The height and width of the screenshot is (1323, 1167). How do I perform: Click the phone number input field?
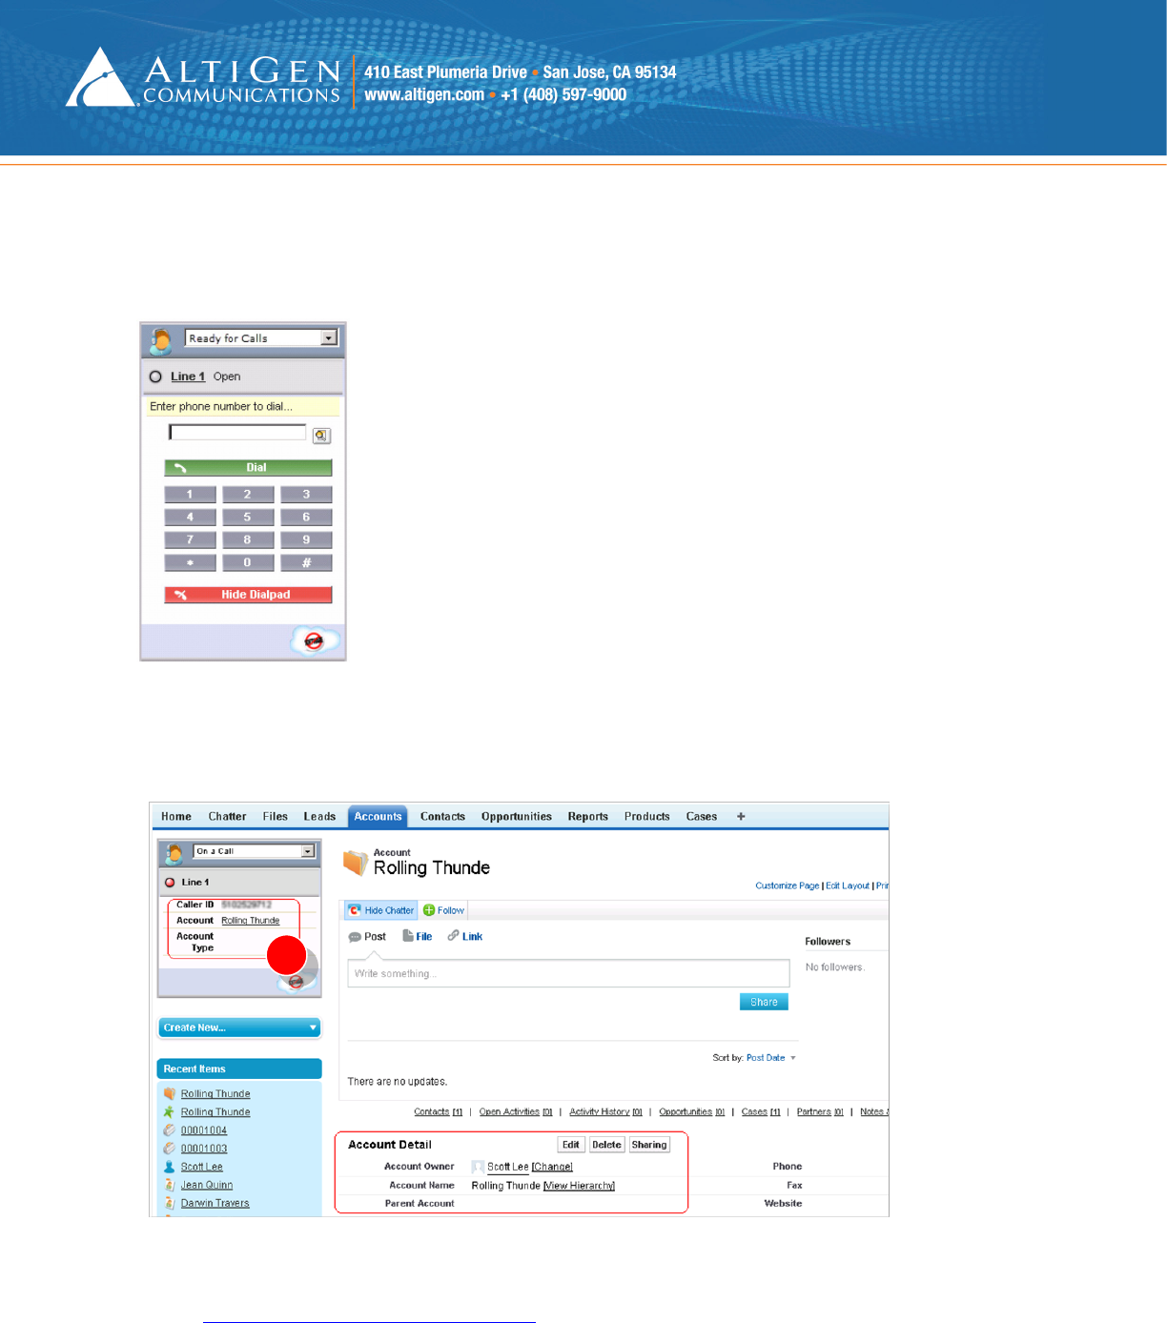pyautogui.click(x=237, y=433)
